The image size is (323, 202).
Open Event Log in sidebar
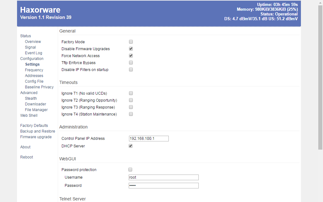coord(33,53)
